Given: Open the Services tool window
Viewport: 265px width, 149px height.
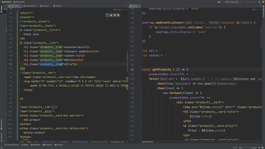Looking at the screenshot, I should tap(59, 145).
